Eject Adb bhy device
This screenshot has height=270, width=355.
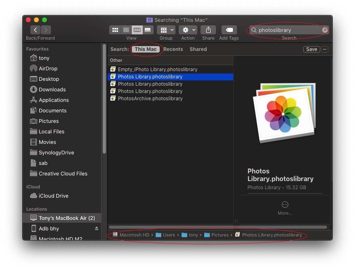[97, 228]
